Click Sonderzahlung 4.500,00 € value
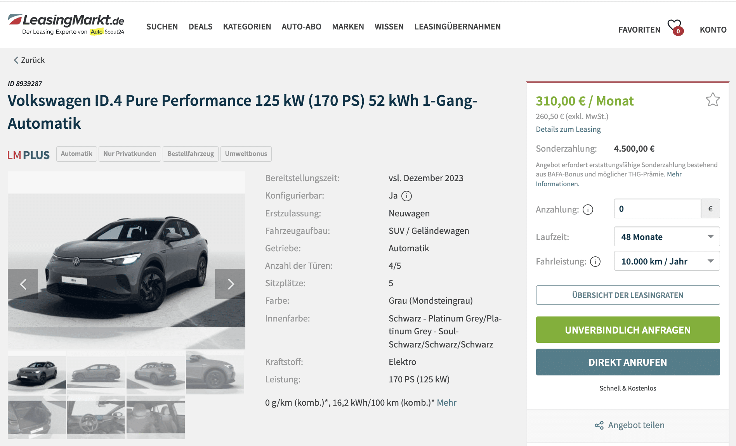Viewport: 736px width, 446px height. (634, 149)
